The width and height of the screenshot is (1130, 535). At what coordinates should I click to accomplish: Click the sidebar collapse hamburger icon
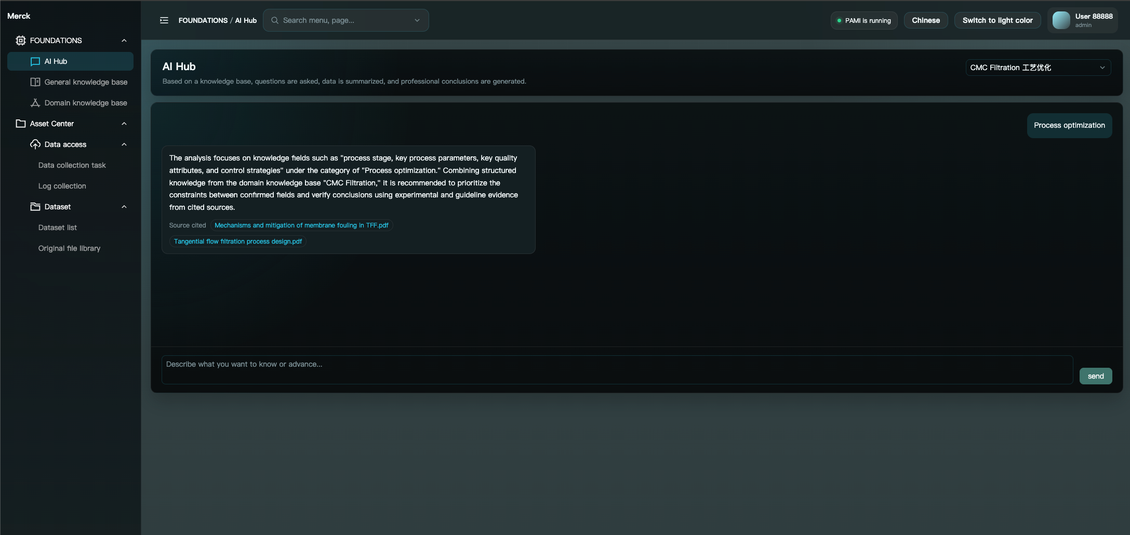pyautogui.click(x=164, y=20)
